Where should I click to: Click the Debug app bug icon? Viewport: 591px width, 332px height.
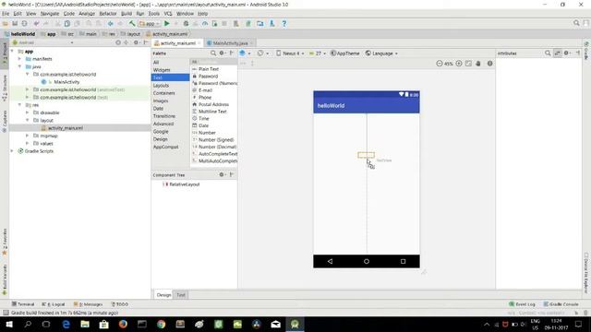186,23
